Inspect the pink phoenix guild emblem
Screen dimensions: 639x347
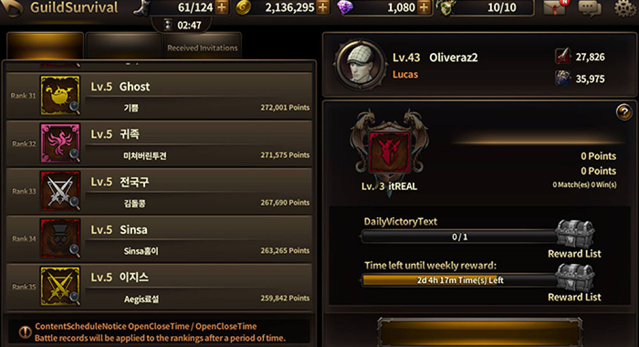[60, 143]
